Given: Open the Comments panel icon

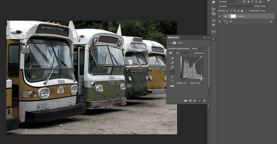Looking at the screenshot, I should point(214,2).
